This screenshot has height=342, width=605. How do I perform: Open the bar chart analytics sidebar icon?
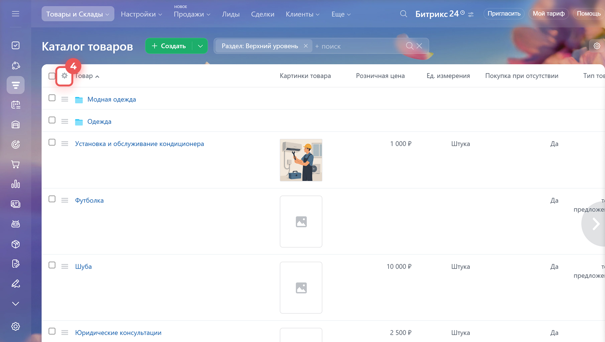click(x=15, y=184)
